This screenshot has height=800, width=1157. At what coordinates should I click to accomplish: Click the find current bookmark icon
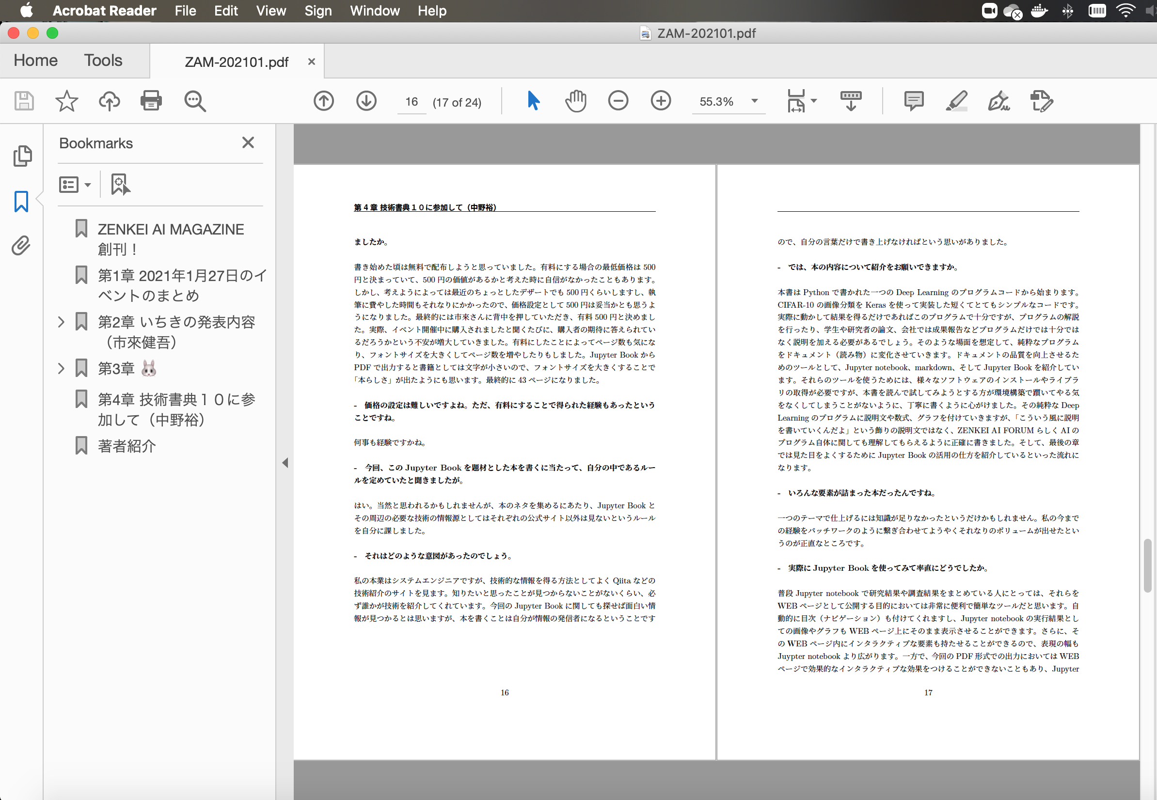pos(120,185)
